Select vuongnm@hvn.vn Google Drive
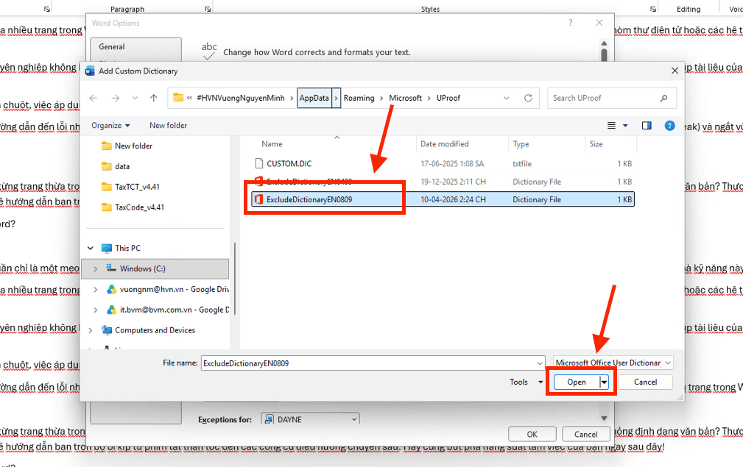 coord(175,289)
